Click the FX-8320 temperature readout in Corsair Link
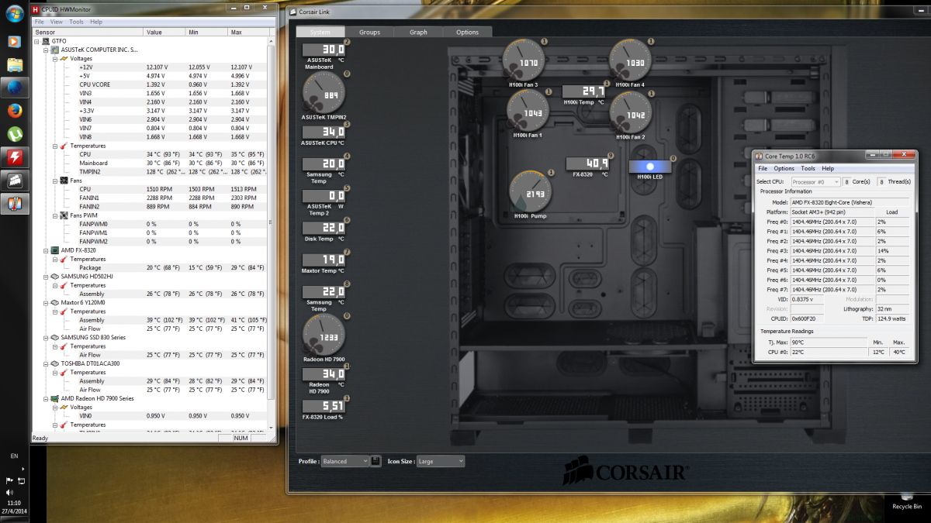The height and width of the screenshot is (523, 931). click(x=587, y=163)
